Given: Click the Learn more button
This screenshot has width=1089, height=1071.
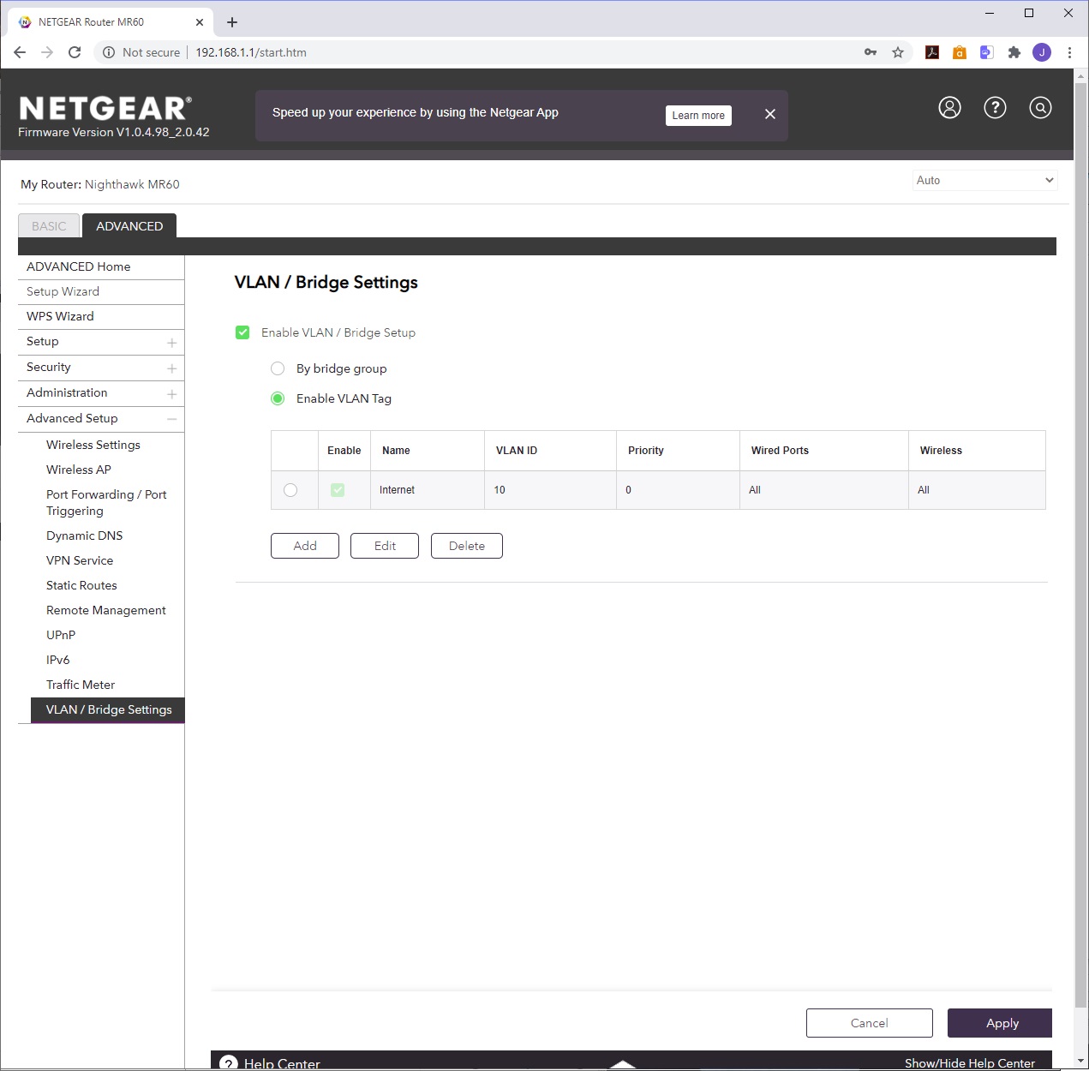Looking at the screenshot, I should 698,116.
